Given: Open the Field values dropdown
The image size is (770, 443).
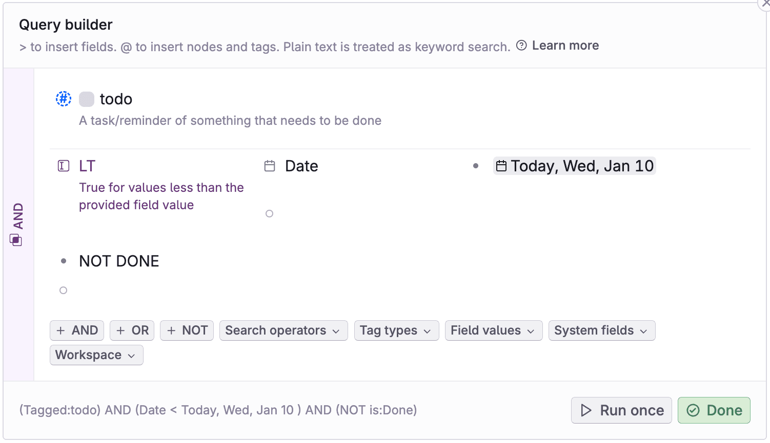Looking at the screenshot, I should pyautogui.click(x=494, y=330).
